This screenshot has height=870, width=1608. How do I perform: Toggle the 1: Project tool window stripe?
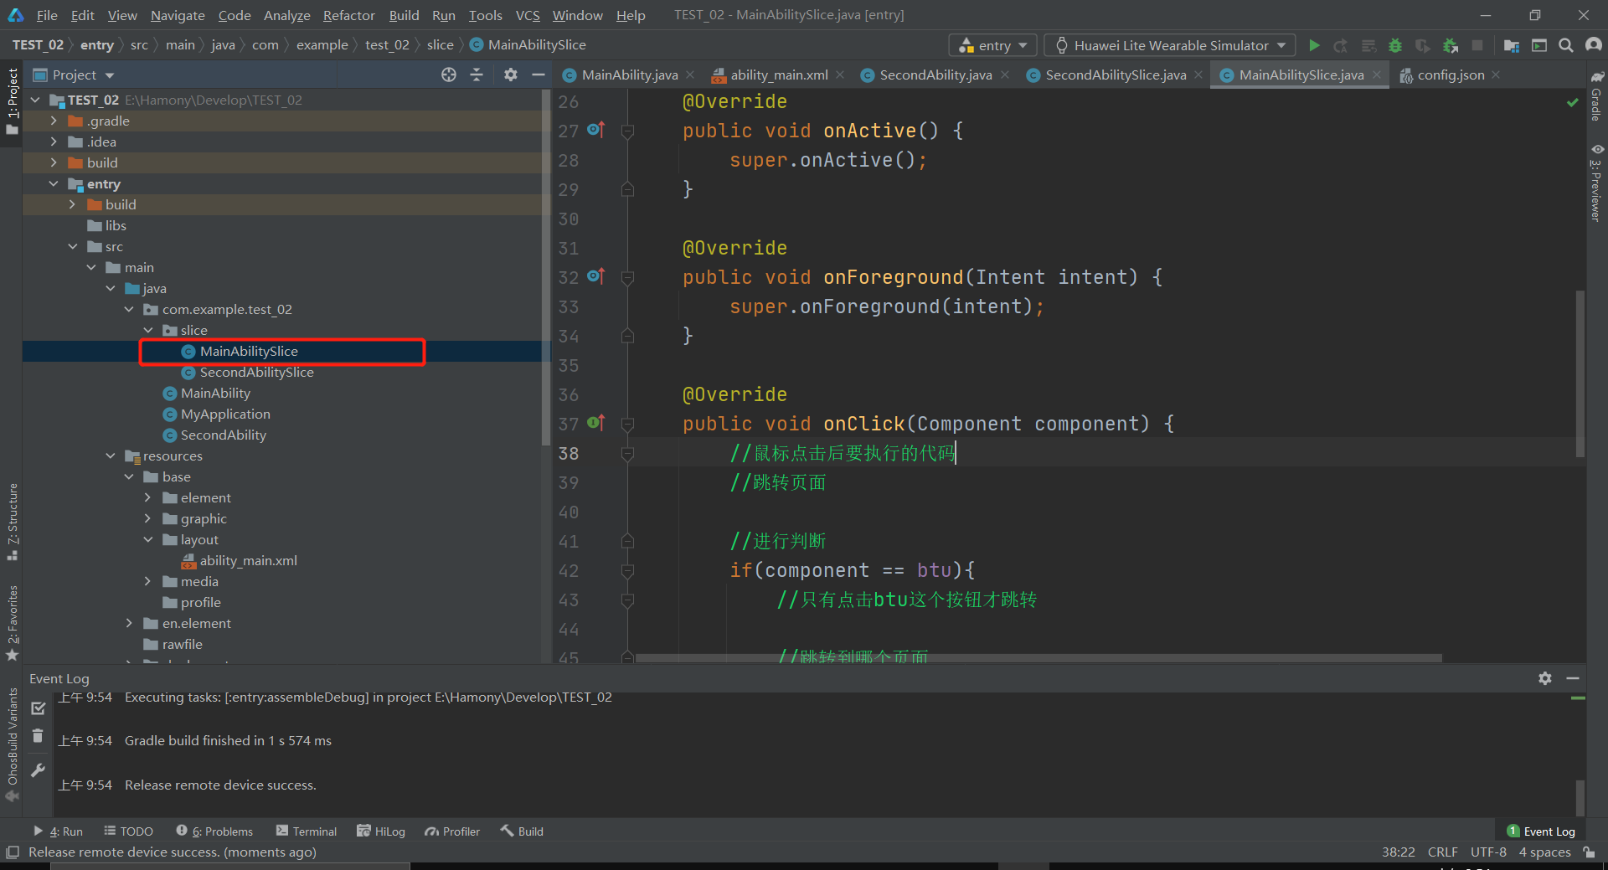pyautogui.click(x=12, y=101)
